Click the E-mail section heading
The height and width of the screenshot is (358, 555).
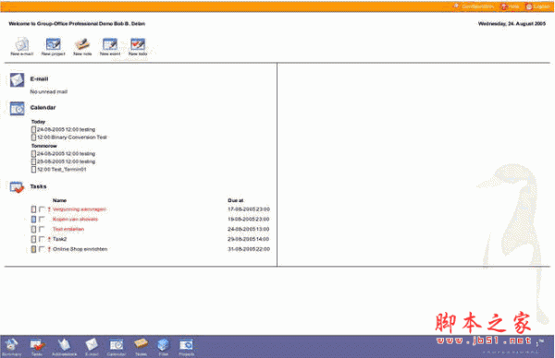click(x=39, y=78)
